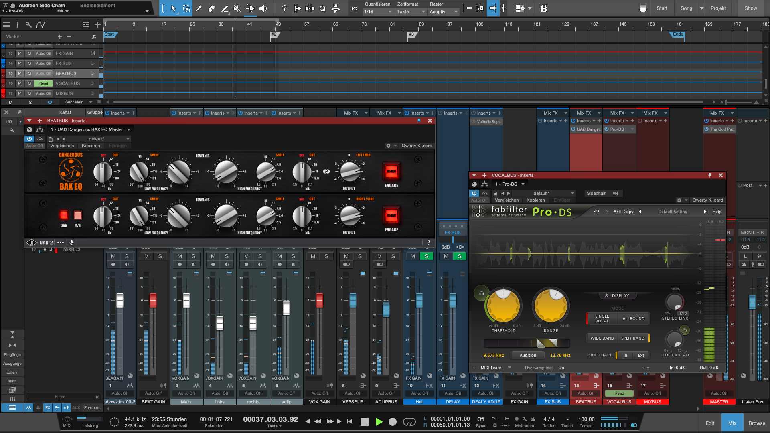Click the Pro-DS audition headphone icon
Viewport: 770px width, 433px height.
[x=481, y=293]
